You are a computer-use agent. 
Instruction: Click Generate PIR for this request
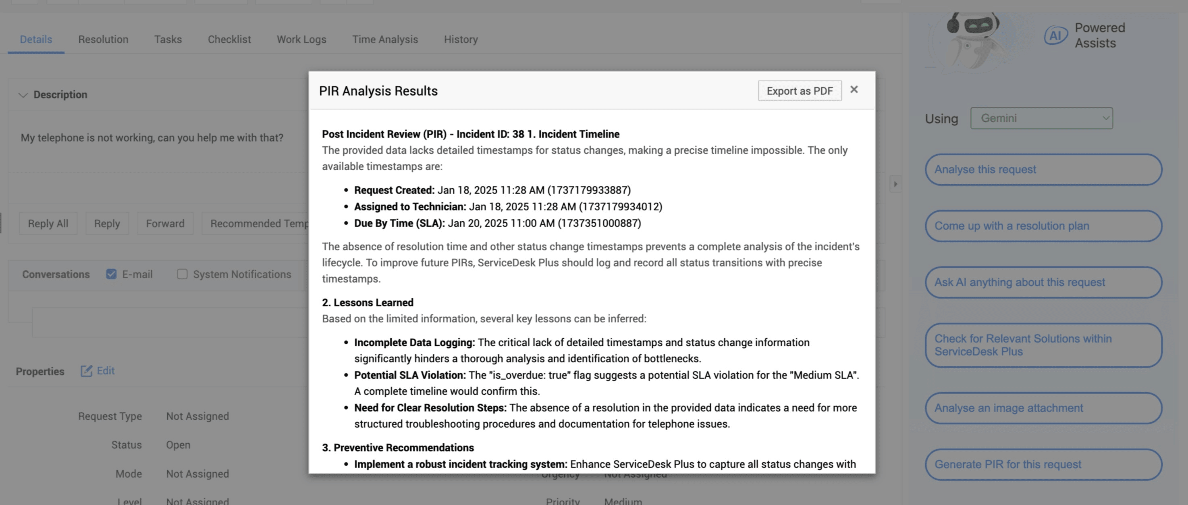[x=1043, y=464]
